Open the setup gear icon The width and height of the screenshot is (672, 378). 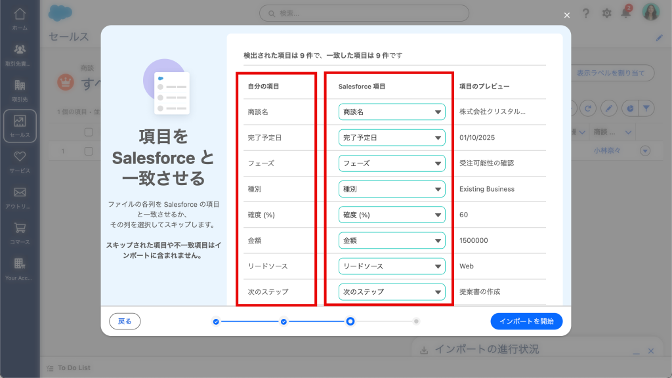pos(606,13)
